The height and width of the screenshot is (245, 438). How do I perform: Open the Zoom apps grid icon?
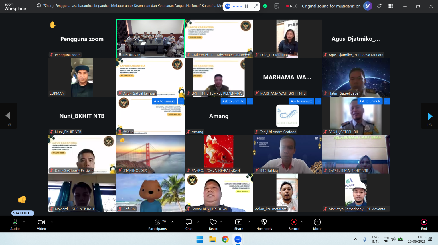click(391, 6)
